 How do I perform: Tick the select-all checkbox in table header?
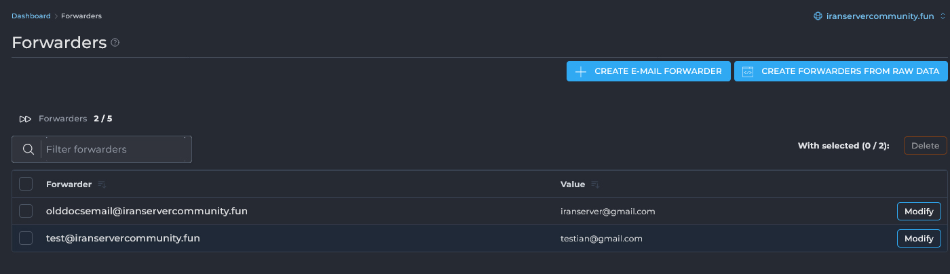[26, 184]
